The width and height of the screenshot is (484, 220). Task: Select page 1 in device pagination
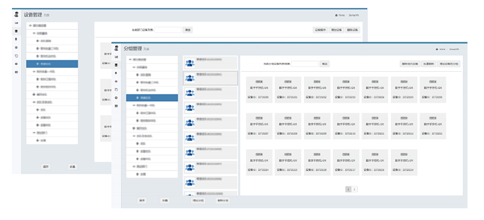point(348,190)
